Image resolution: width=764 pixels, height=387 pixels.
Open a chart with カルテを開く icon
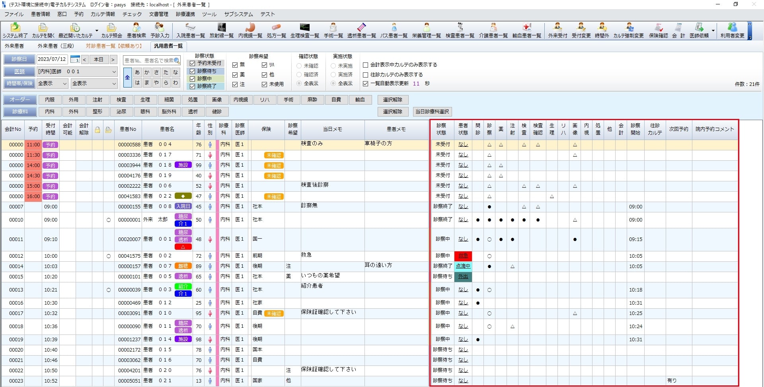(x=43, y=31)
